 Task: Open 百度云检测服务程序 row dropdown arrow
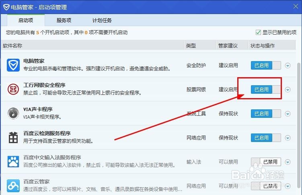[288, 138]
